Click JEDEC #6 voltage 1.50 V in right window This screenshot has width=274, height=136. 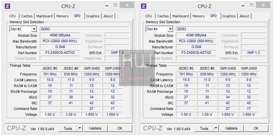pyautogui.click(x=207, y=114)
